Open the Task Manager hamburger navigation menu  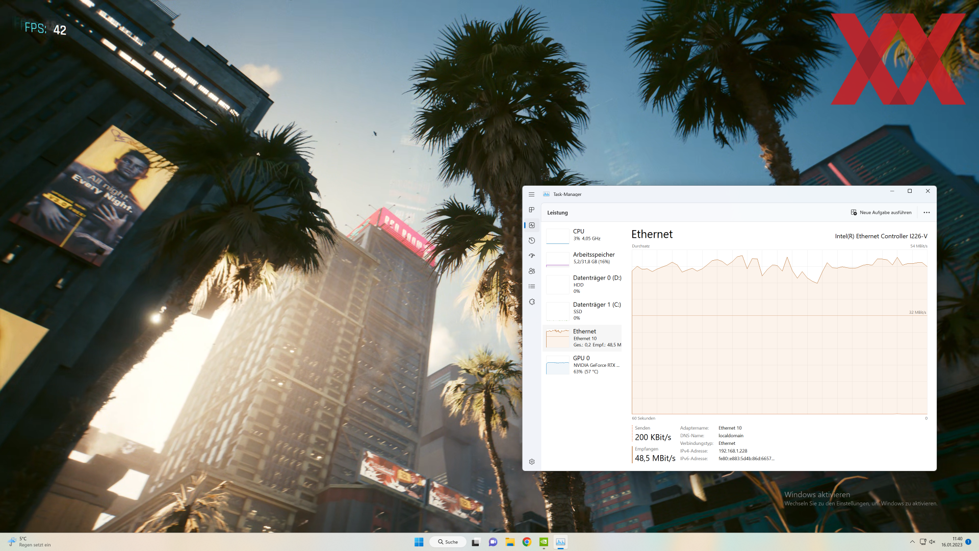[x=531, y=194]
